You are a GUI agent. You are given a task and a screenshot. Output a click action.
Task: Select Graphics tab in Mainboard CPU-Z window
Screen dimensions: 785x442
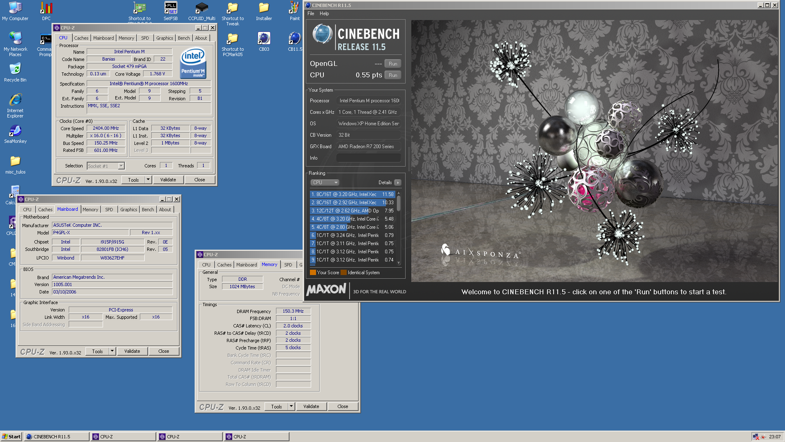click(x=129, y=210)
